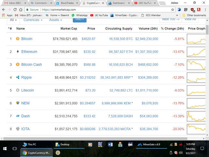209x157 pixels.
Task: Click the Next 100 button
Action: pos(170,20)
